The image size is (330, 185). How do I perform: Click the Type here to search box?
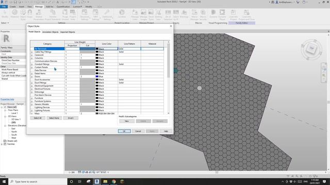click(x=38, y=181)
